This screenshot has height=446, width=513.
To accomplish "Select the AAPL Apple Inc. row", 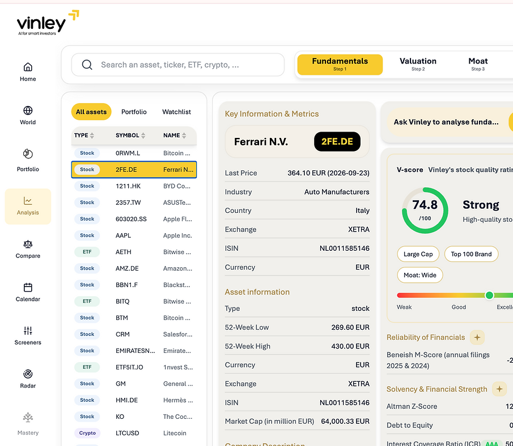I will point(134,235).
